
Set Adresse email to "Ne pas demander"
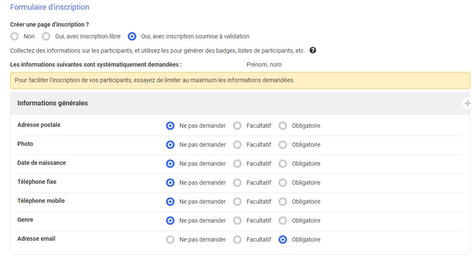click(170, 239)
